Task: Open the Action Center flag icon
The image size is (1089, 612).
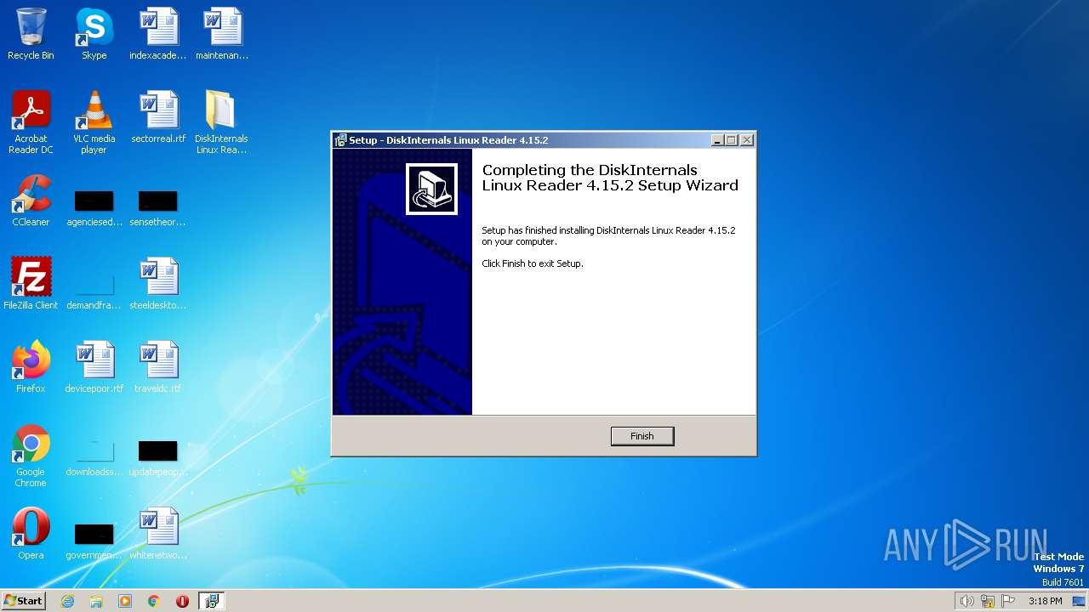Action: click(1008, 601)
